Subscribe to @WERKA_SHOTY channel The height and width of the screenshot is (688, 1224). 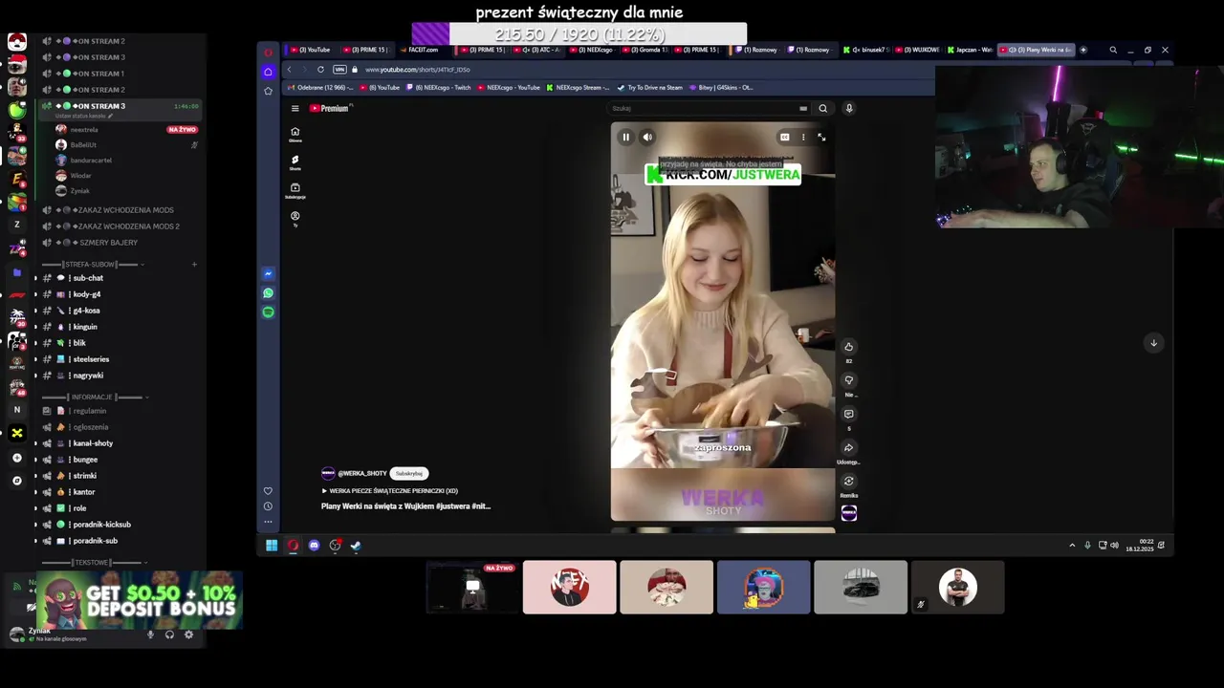pyautogui.click(x=409, y=473)
